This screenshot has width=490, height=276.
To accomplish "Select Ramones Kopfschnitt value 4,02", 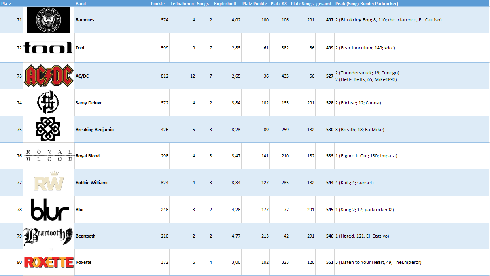I will pos(236,20).
